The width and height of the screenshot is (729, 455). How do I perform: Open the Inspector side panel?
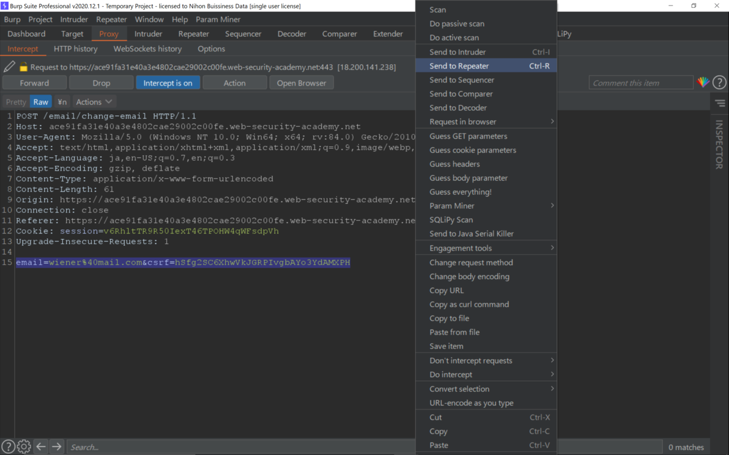pyautogui.click(x=719, y=144)
